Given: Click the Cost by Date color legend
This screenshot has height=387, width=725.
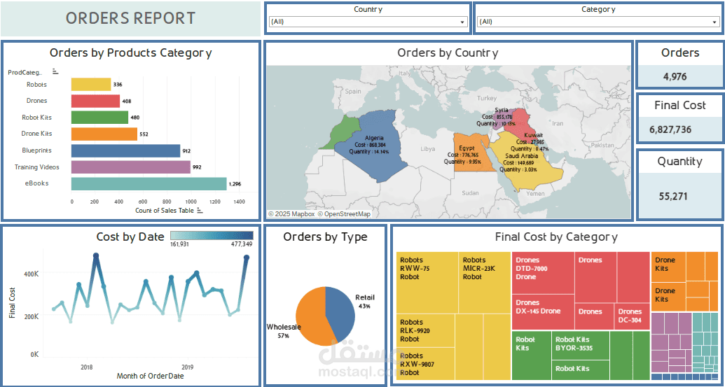Looking at the screenshot, I should tap(212, 234).
